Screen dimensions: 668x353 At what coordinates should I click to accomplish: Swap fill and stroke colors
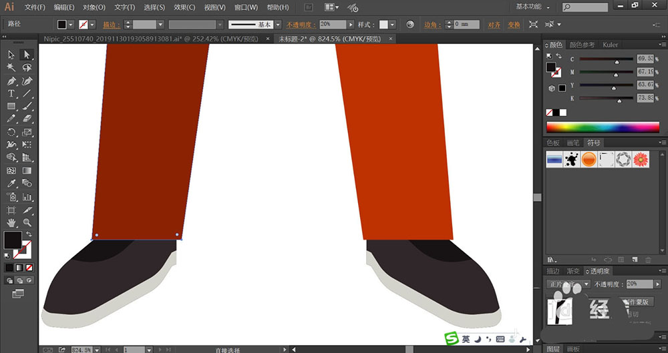click(28, 234)
